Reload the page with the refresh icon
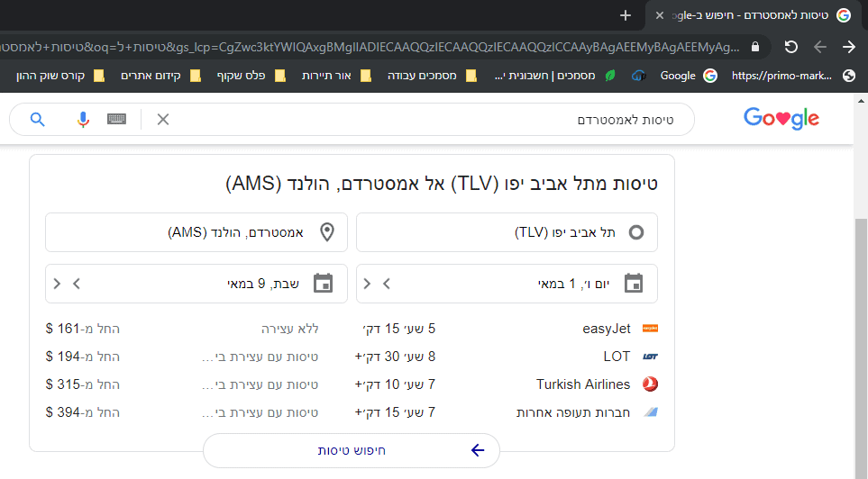This screenshot has height=479, width=868. coord(791,47)
